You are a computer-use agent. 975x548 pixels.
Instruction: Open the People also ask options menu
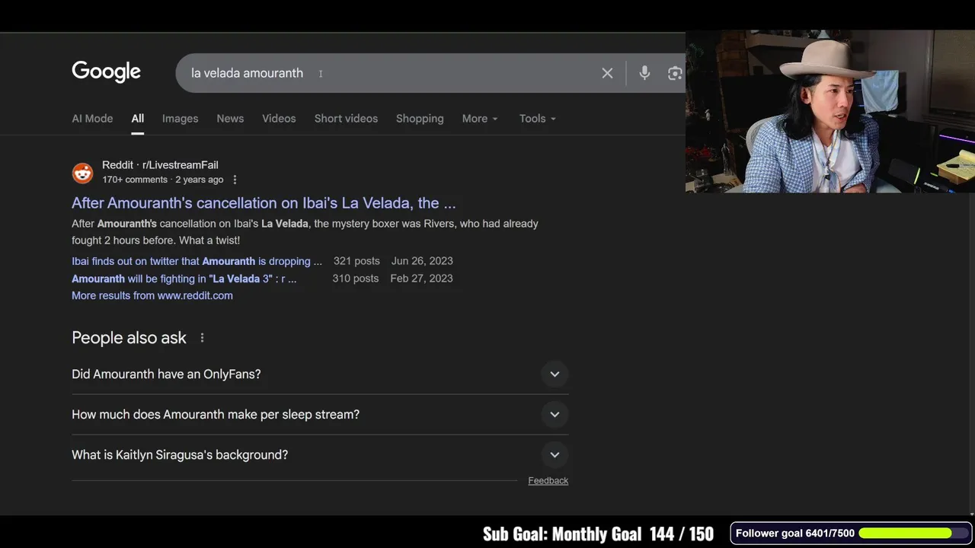202,338
